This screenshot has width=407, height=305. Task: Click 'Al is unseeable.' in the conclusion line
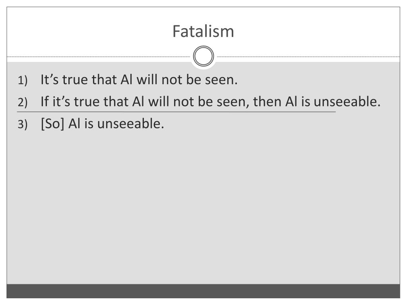116,124
